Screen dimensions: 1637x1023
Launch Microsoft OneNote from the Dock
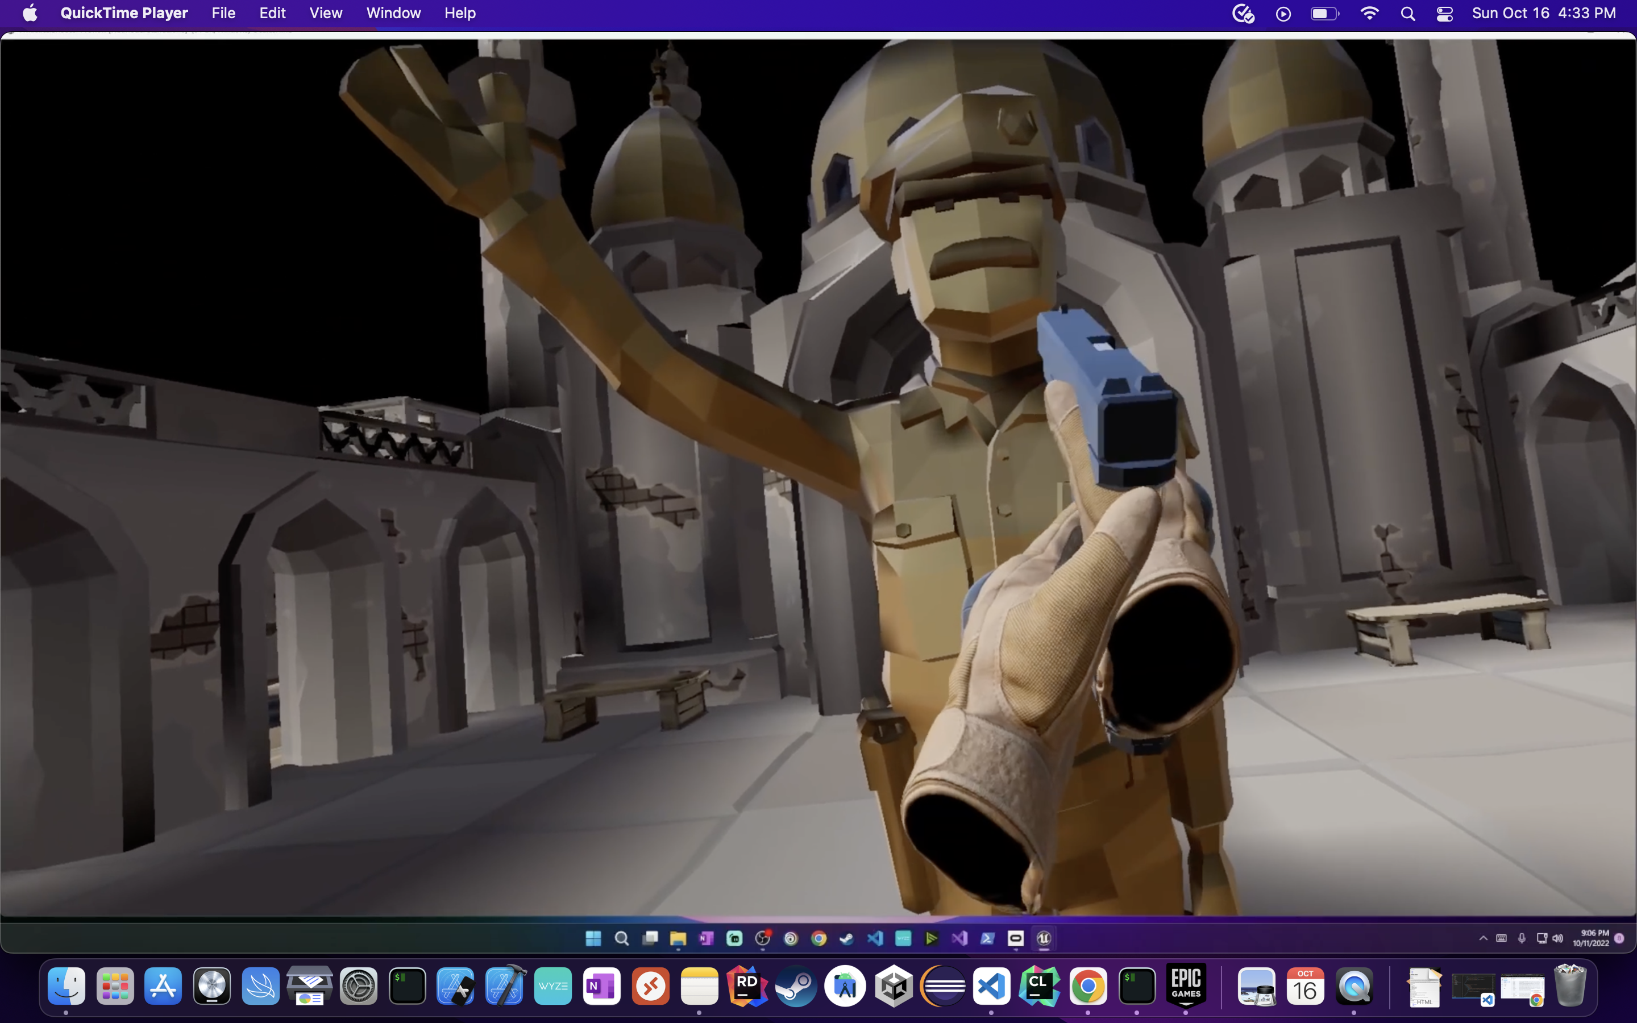[602, 985]
